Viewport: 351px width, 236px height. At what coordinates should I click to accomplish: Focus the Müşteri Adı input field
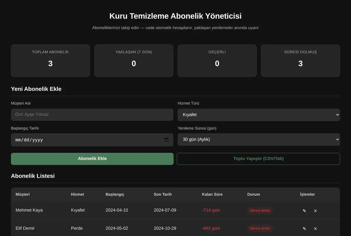coord(92,114)
